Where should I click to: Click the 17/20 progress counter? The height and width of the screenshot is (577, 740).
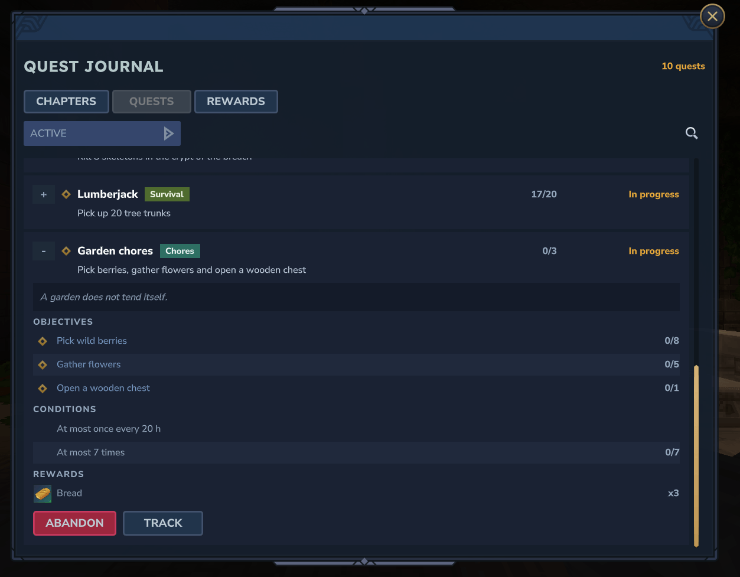(x=544, y=194)
